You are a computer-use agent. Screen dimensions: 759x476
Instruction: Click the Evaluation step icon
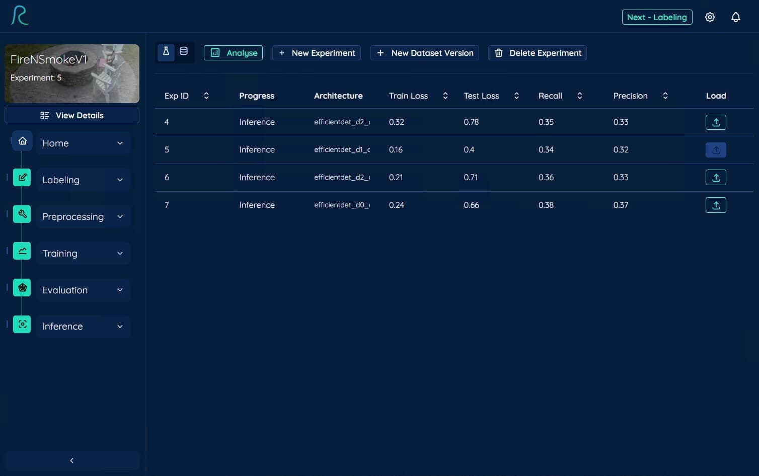[22, 288]
